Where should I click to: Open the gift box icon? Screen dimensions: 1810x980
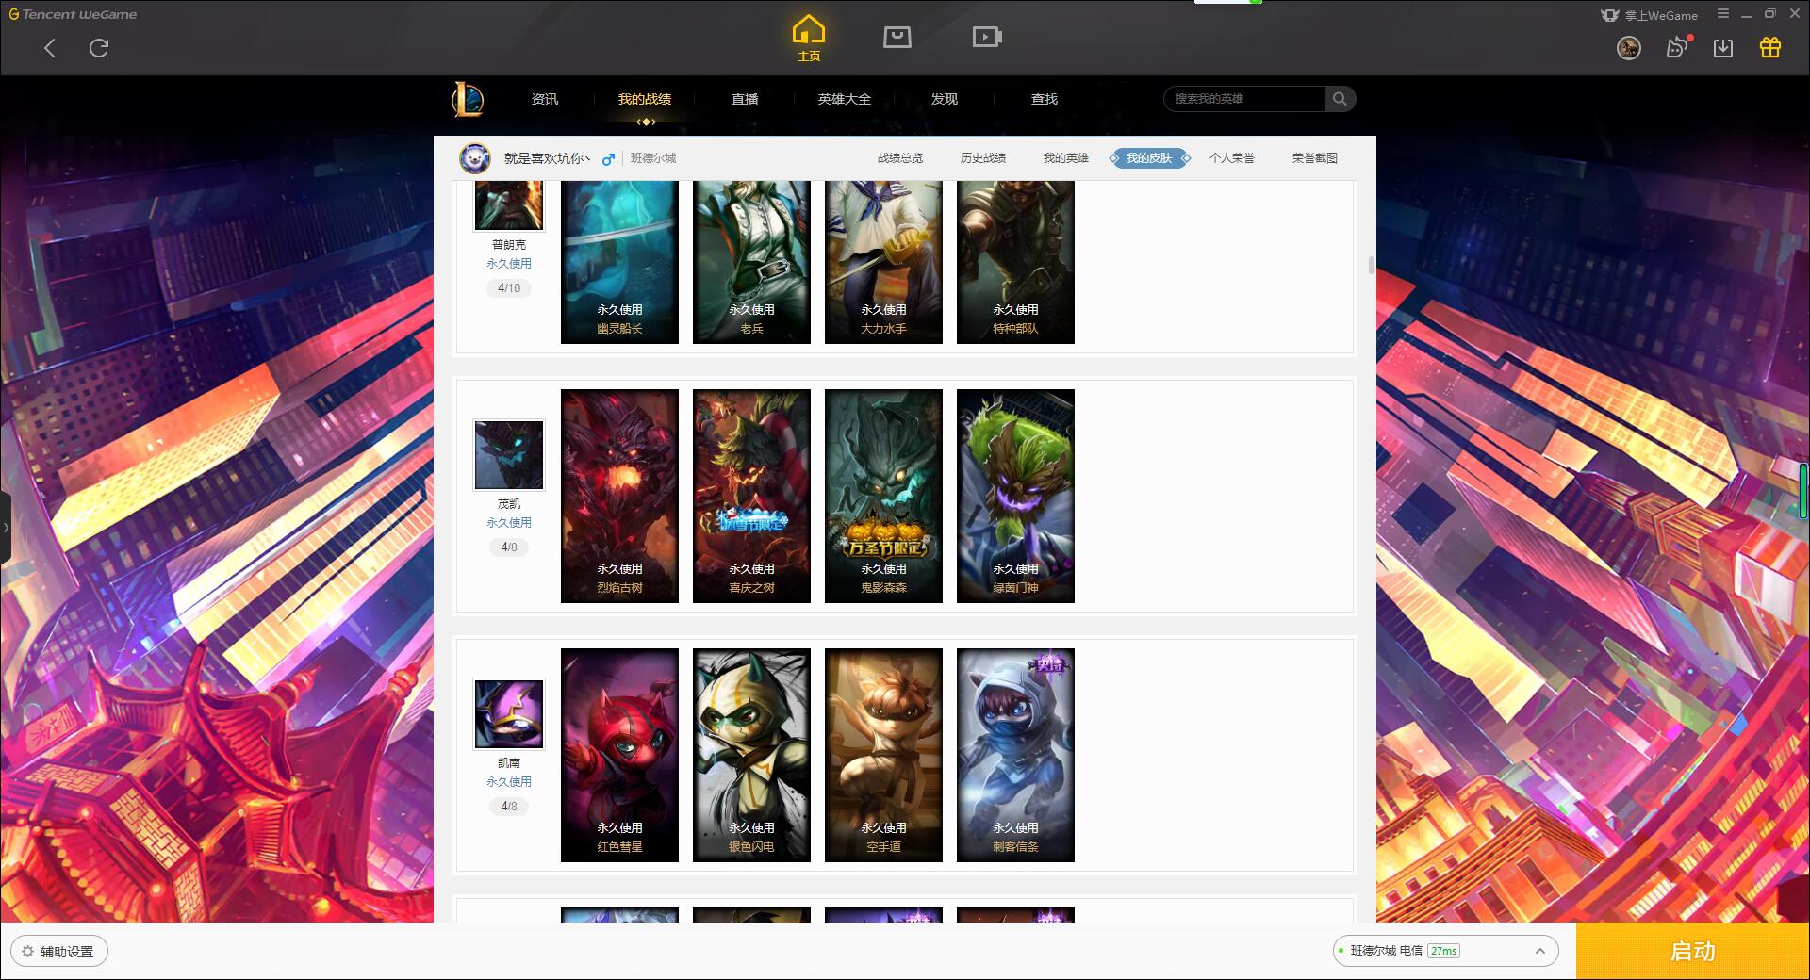point(1770,48)
